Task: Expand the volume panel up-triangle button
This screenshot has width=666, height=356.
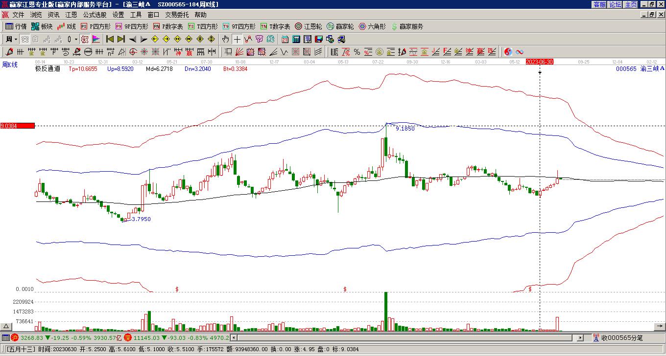Action: pos(6,326)
